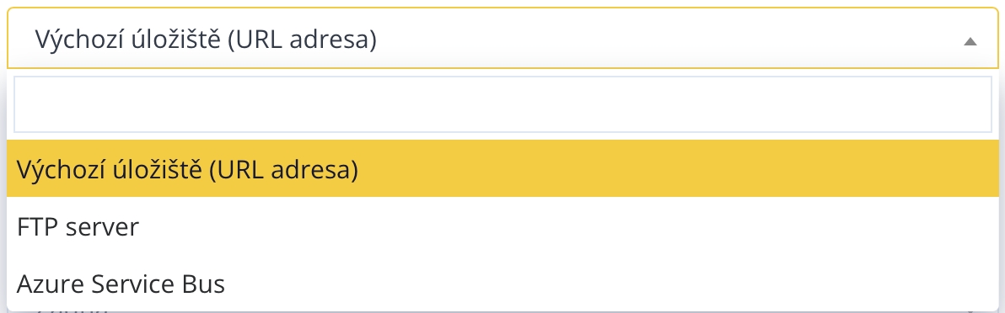Click the yellow-bordered select box header
Image resolution: width=1005 pixels, height=313 pixels.
[x=502, y=39]
